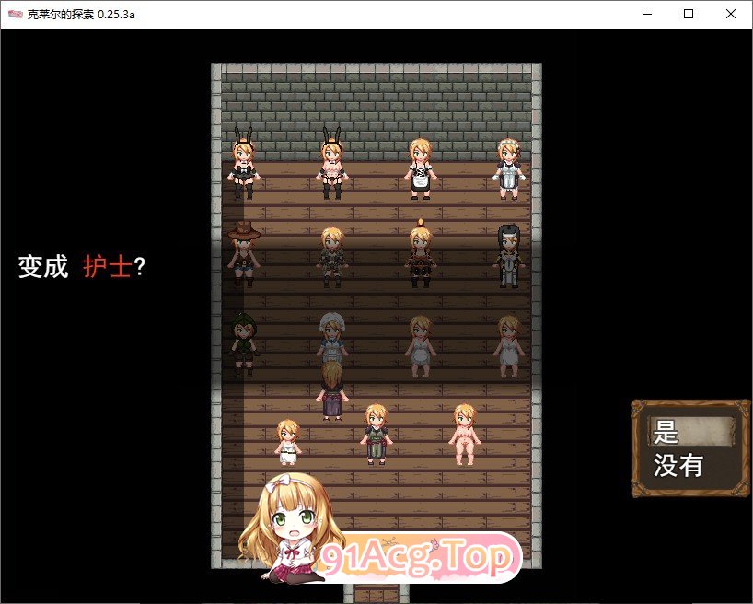
Task: Select the small character in white dress
Action: click(288, 442)
